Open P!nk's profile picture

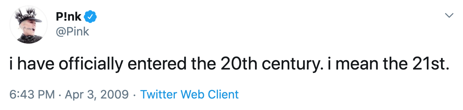[29, 25]
